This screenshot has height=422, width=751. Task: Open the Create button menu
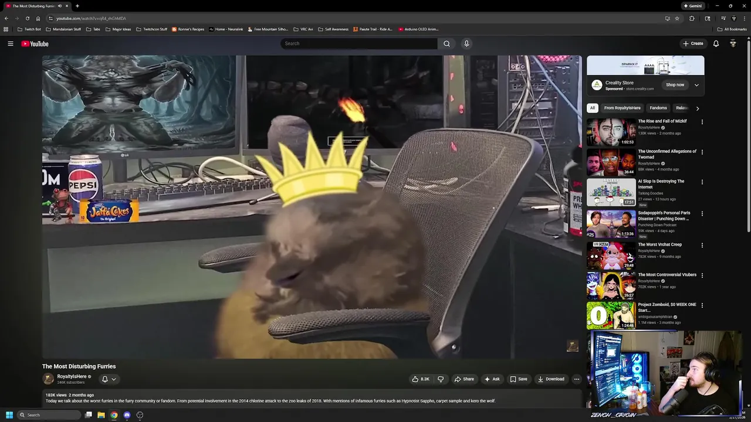(693, 43)
